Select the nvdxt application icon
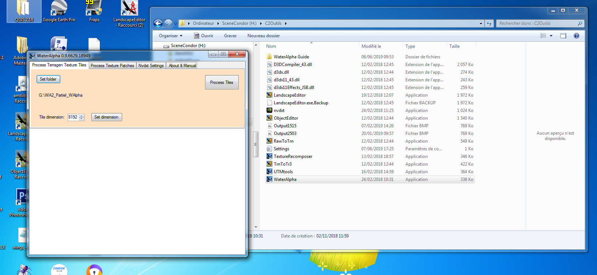597x275 pixels. coord(269,111)
